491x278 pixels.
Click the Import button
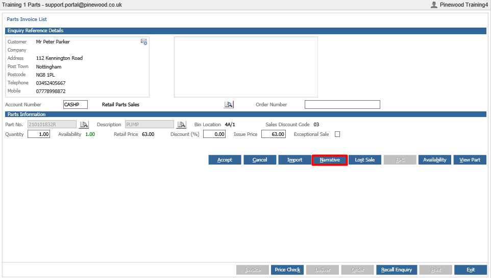[x=294, y=160]
